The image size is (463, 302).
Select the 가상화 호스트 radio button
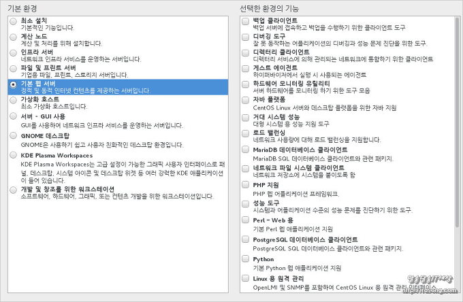(14, 101)
